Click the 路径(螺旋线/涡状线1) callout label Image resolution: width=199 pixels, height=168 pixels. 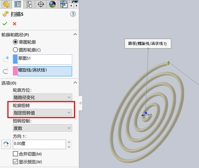pyautogui.click(x=148, y=43)
